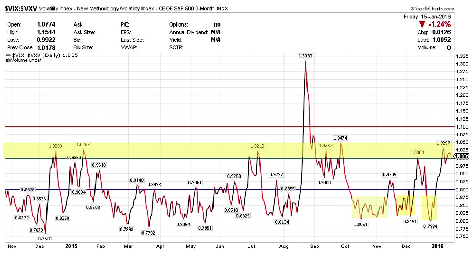Click the 0.7792 trough label
Viewport: 473px width, 253px height.
pos(149,233)
